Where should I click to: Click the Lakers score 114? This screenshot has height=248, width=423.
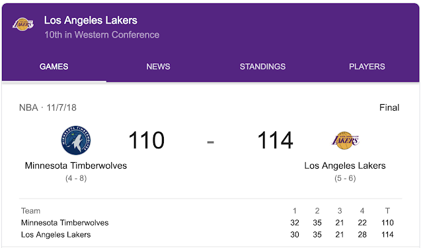click(x=275, y=140)
